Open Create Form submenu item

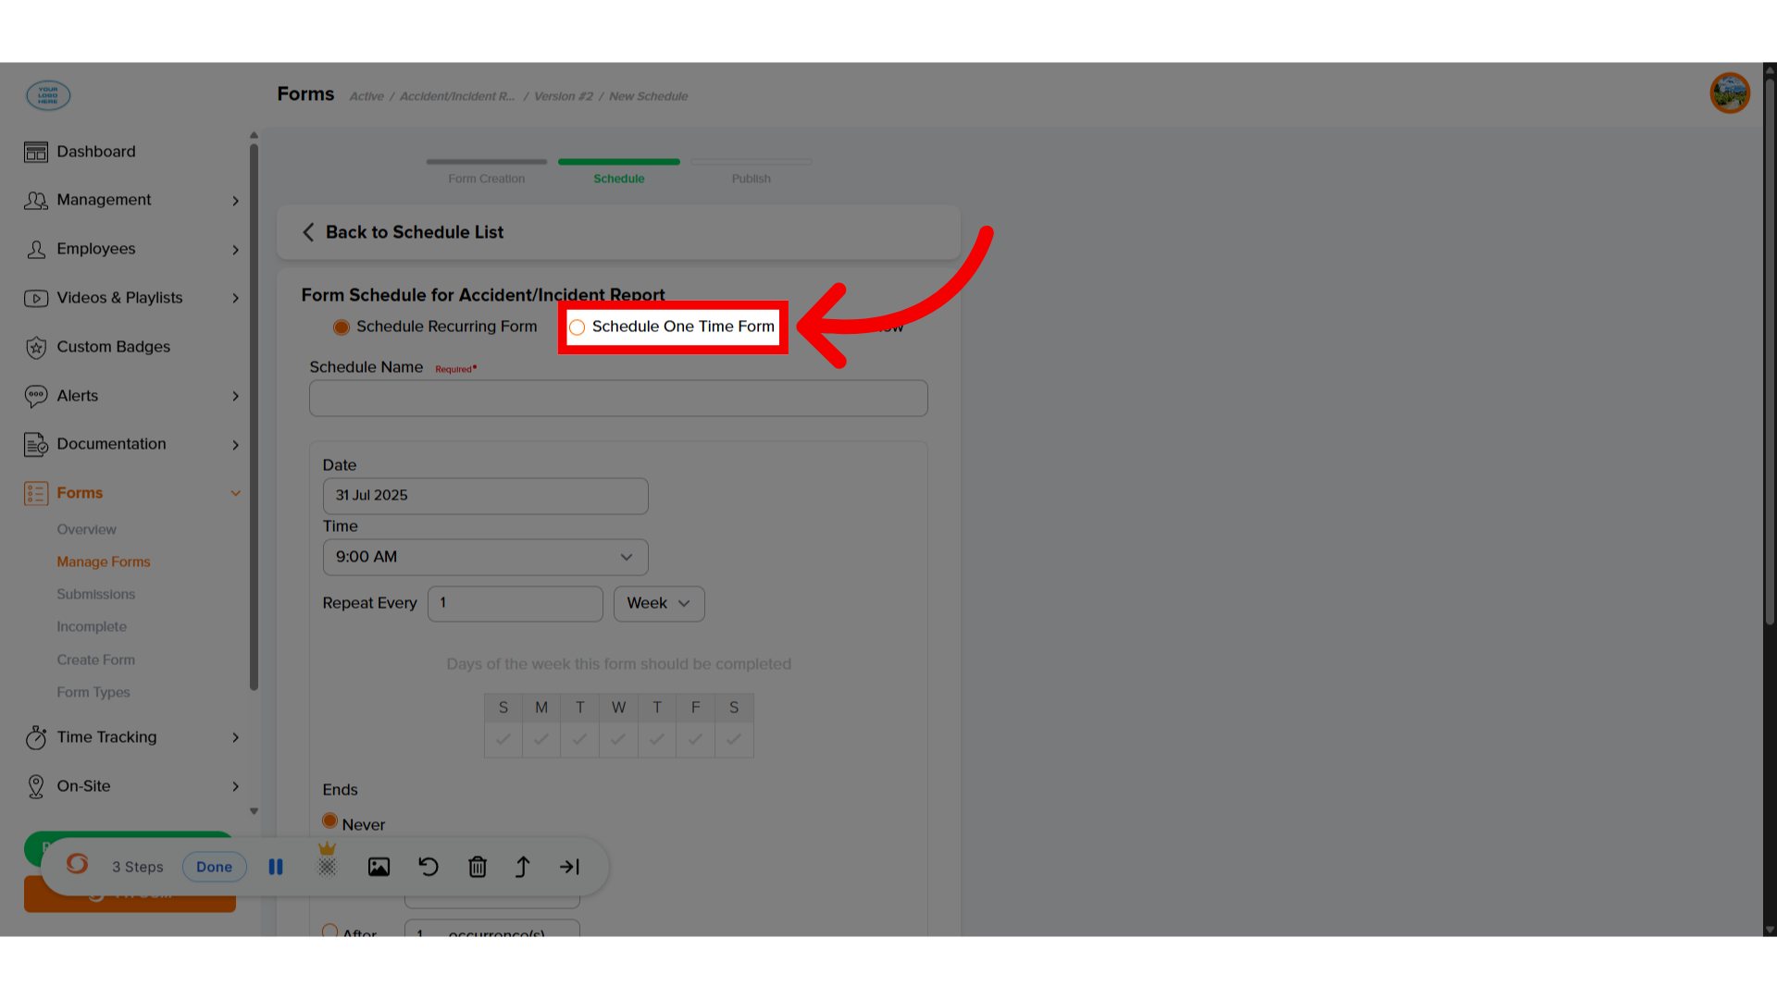95,660
